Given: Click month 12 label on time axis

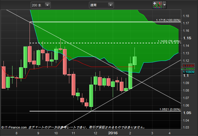Looking at the screenshot, I should tap(95, 133).
